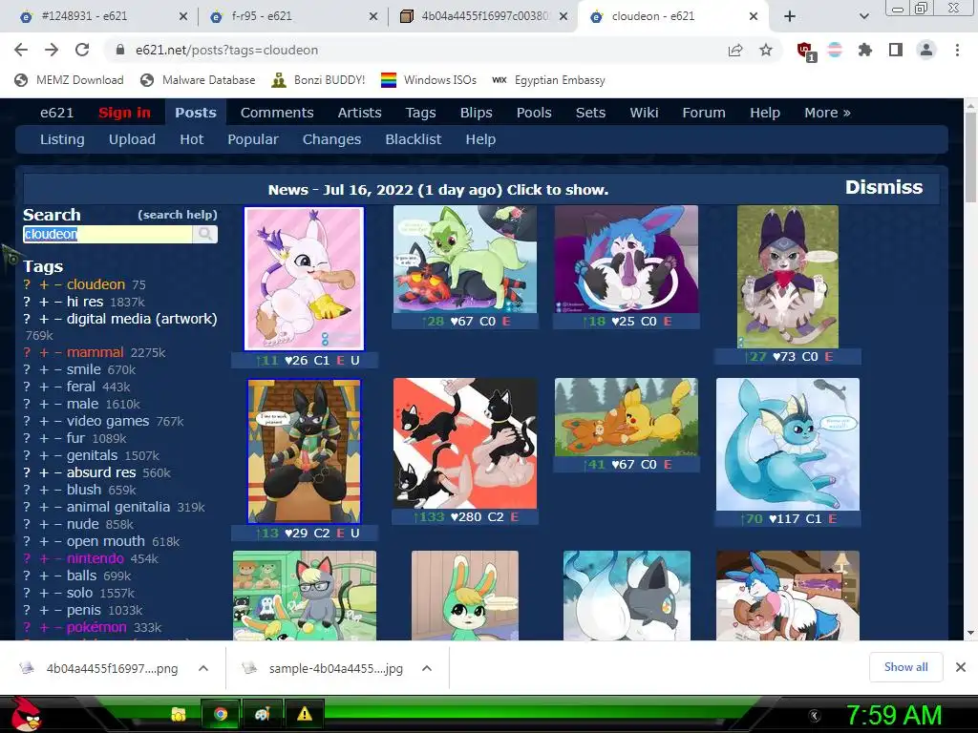Open the folder icon in the taskbar
The width and height of the screenshot is (978, 733).
coord(179,714)
